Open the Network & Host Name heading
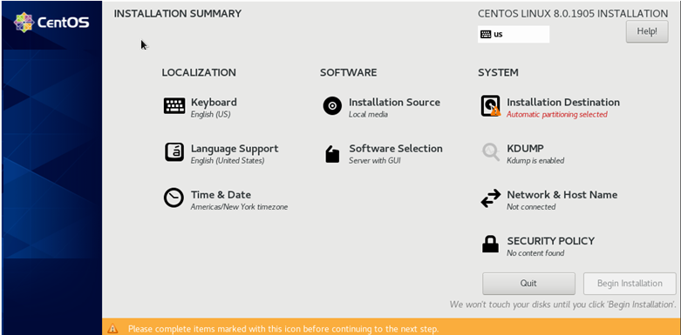This screenshot has height=335, width=681. (562, 195)
